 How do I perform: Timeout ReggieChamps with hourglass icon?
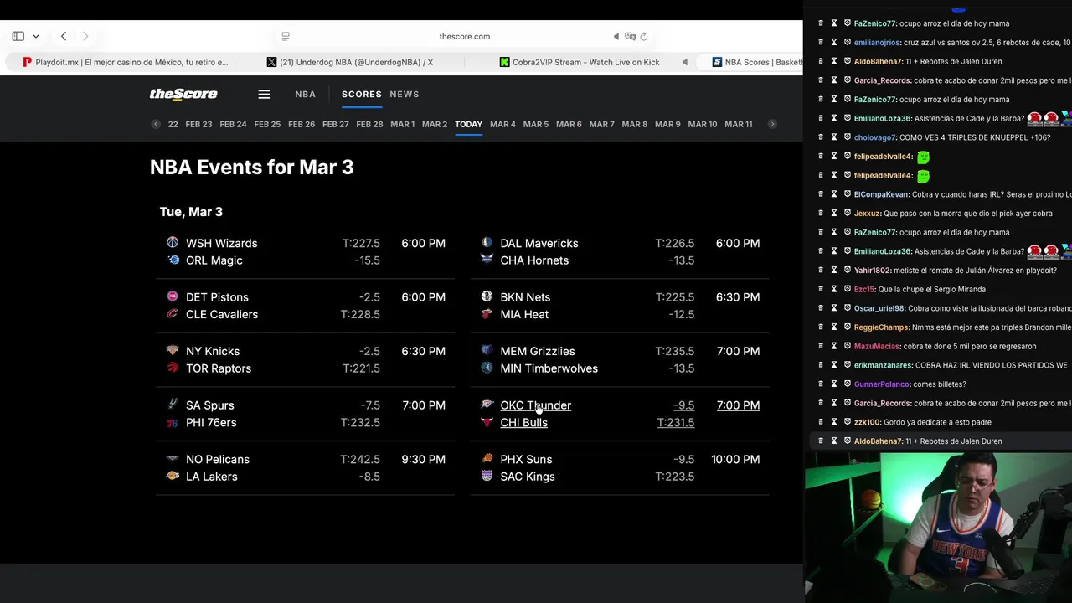click(x=834, y=327)
